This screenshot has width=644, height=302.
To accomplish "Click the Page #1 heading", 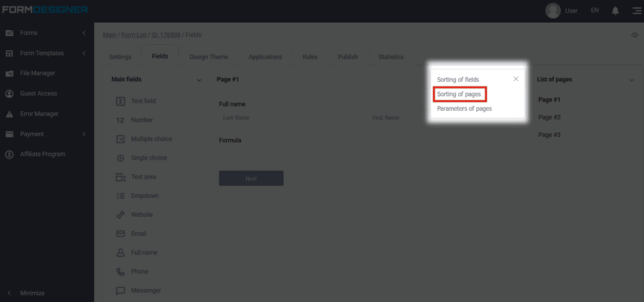I will coord(228,80).
